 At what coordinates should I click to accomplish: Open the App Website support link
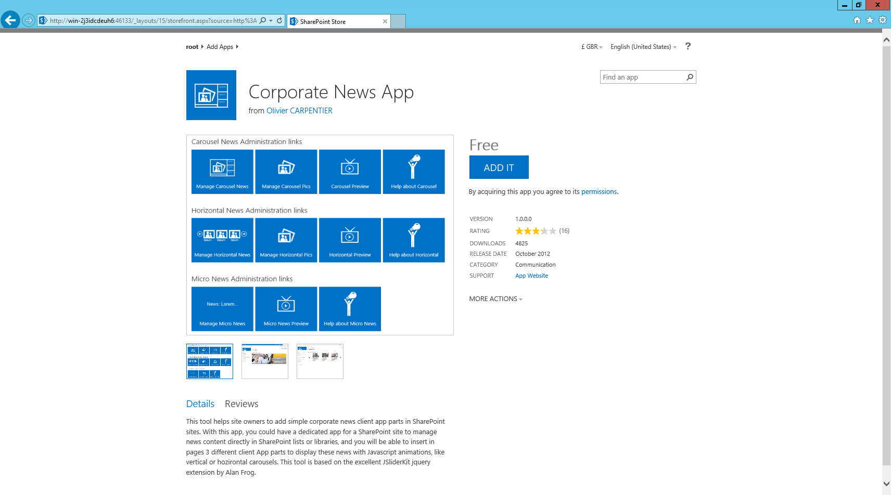coord(531,276)
